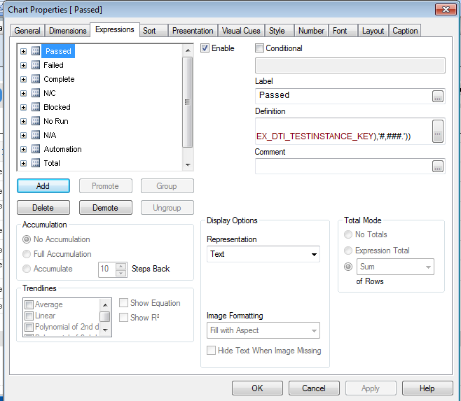Screen dimensions: 461x401
Task: Select the No Totals radio button
Action: 348,234
